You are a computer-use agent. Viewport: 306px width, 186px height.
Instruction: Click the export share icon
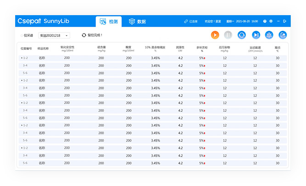pyautogui.click(x=283, y=35)
